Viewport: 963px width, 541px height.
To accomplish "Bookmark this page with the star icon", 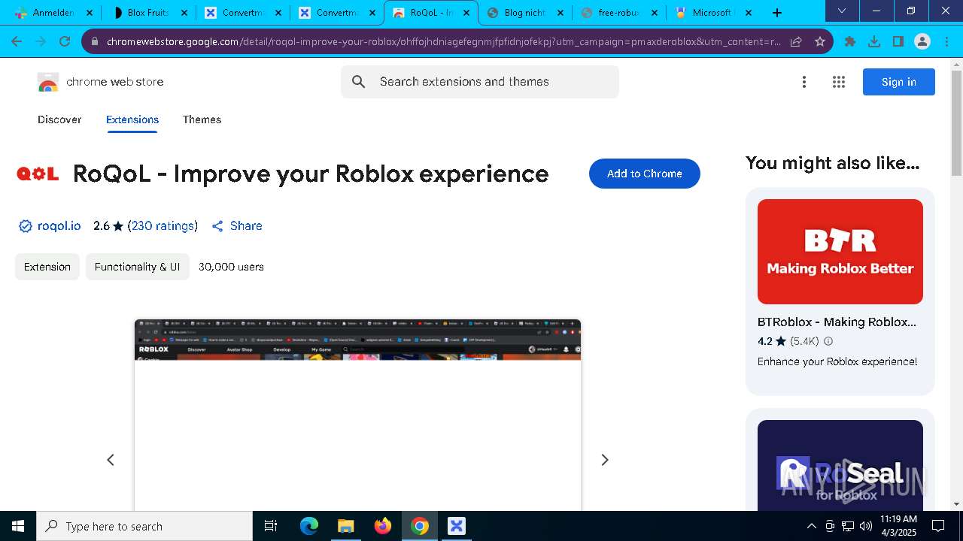I will pos(820,41).
